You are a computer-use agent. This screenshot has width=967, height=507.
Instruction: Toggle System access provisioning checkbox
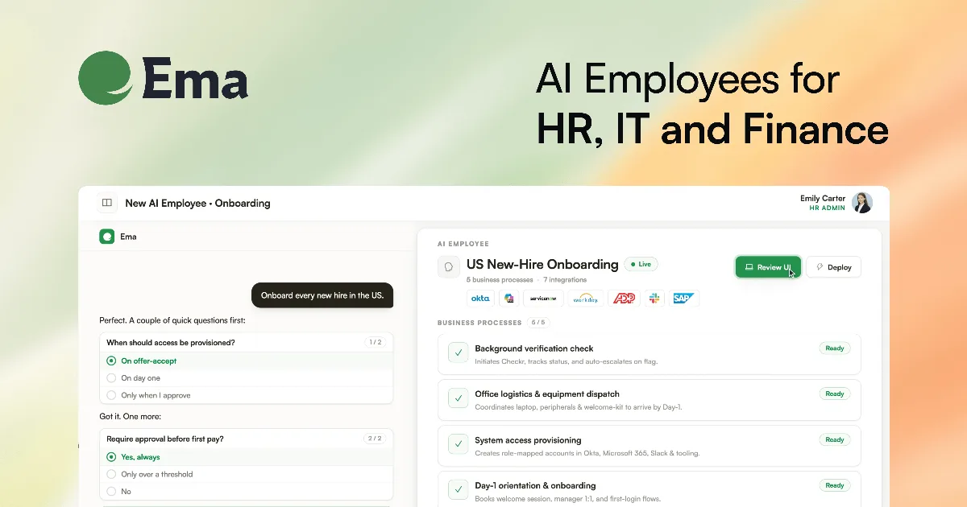click(458, 444)
